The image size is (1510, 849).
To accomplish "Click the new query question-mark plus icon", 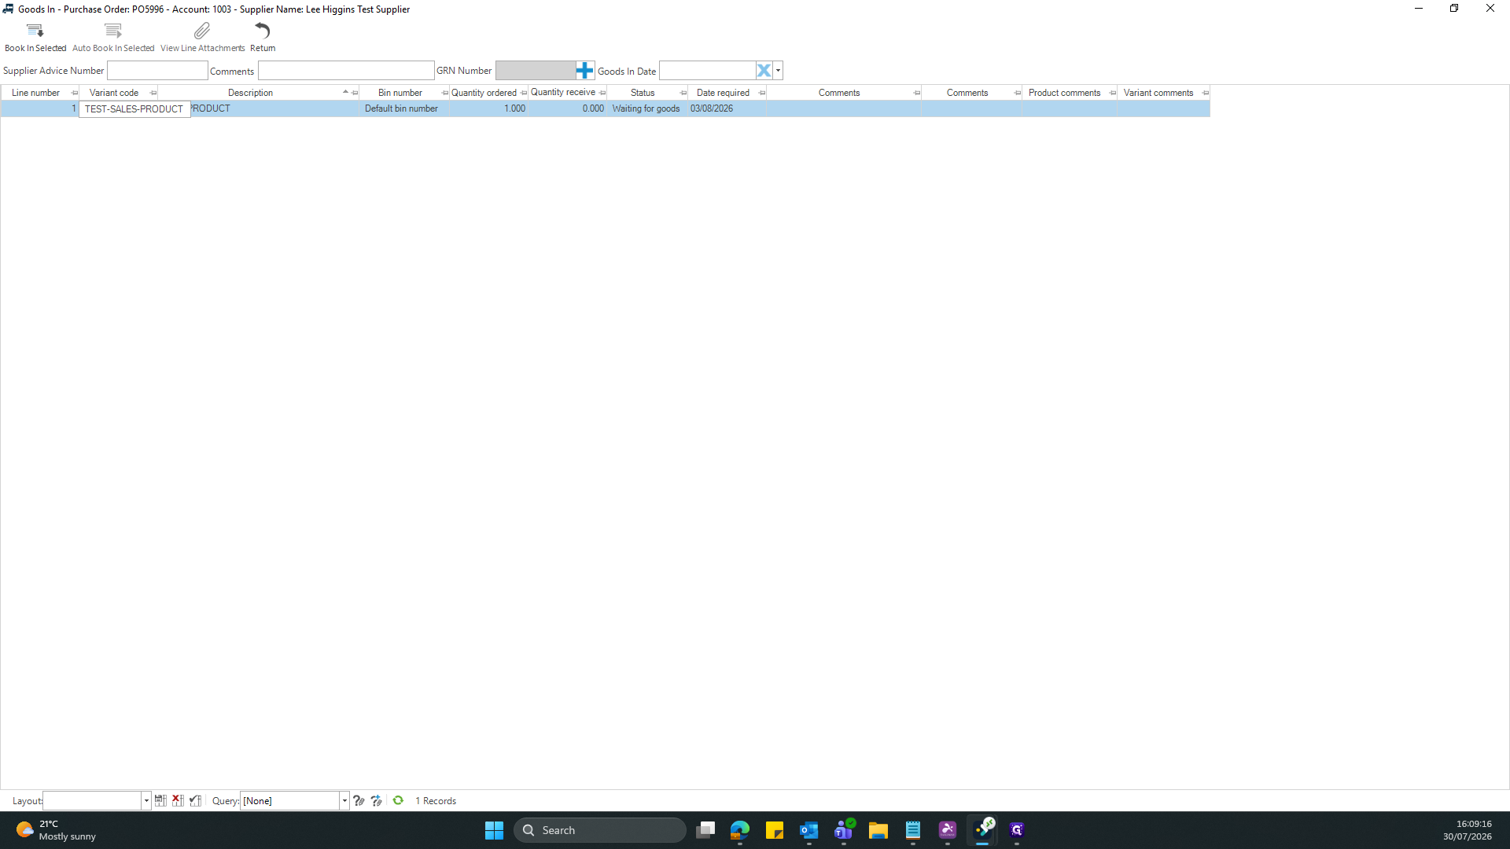I will click(x=377, y=800).
